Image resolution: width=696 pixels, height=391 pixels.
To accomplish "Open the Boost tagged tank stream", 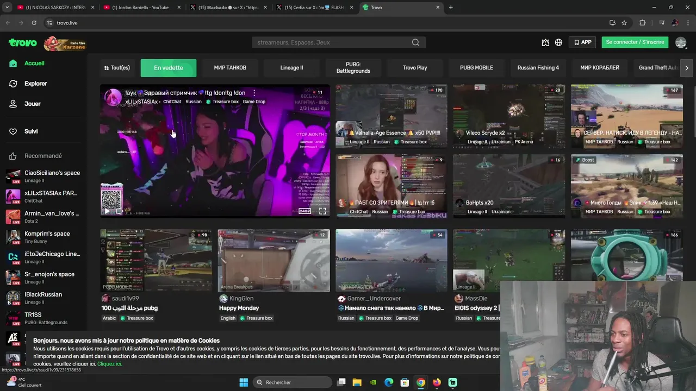I will 626,186.
